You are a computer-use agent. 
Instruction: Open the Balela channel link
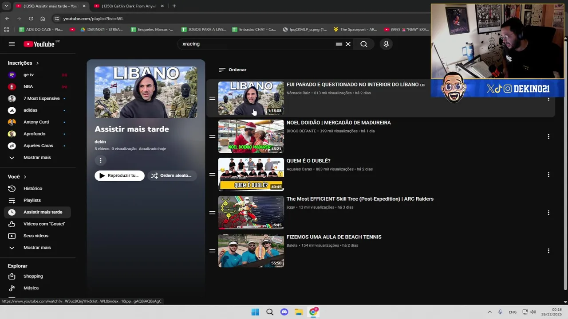pyautogui.click(x=292, y=245)
